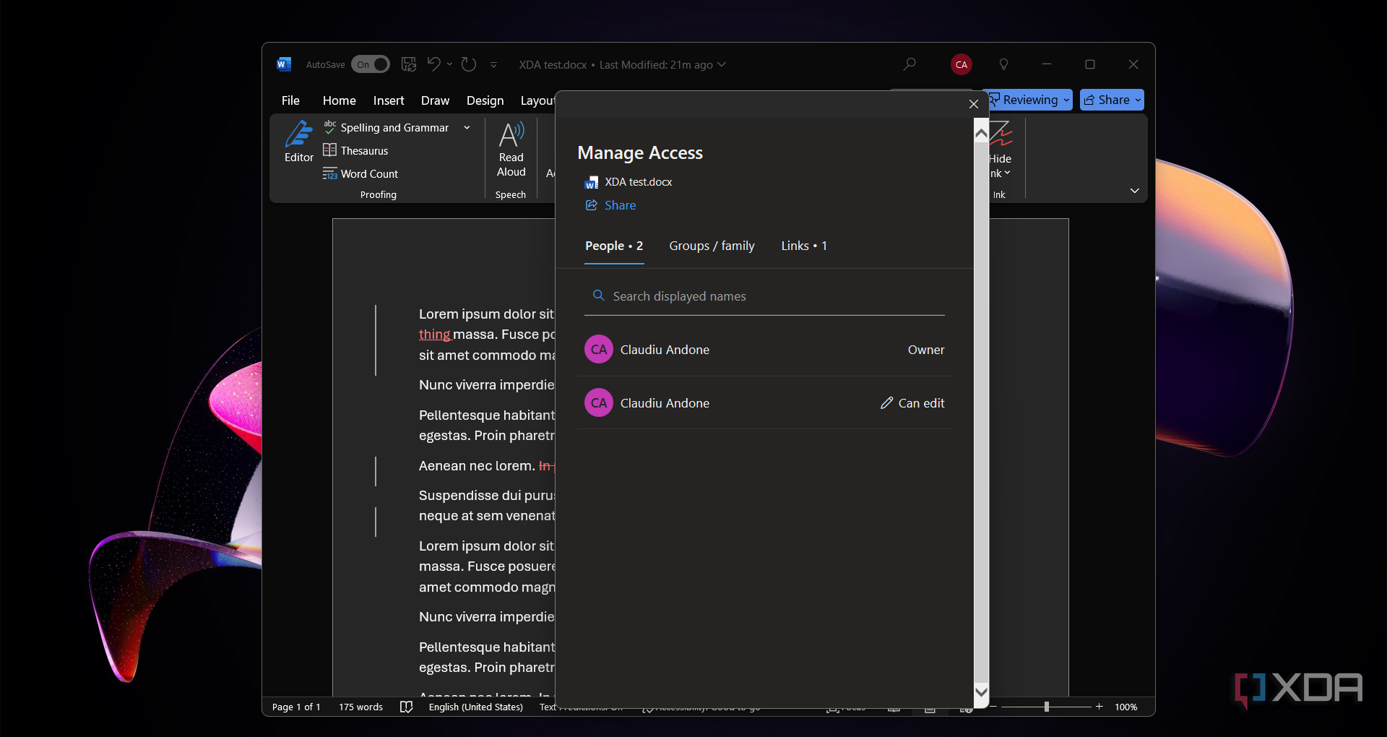
Task: Switch to the Links tab
Action: (804, 246)
